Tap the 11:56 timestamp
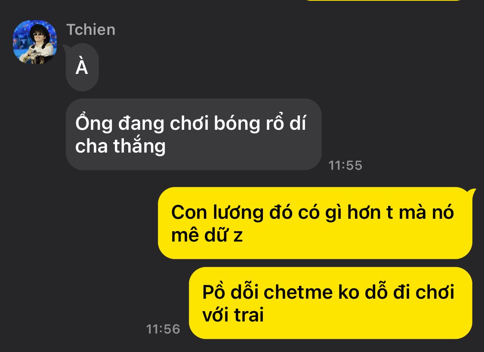This screenshot has width=484, height=352. click(163, 329)
